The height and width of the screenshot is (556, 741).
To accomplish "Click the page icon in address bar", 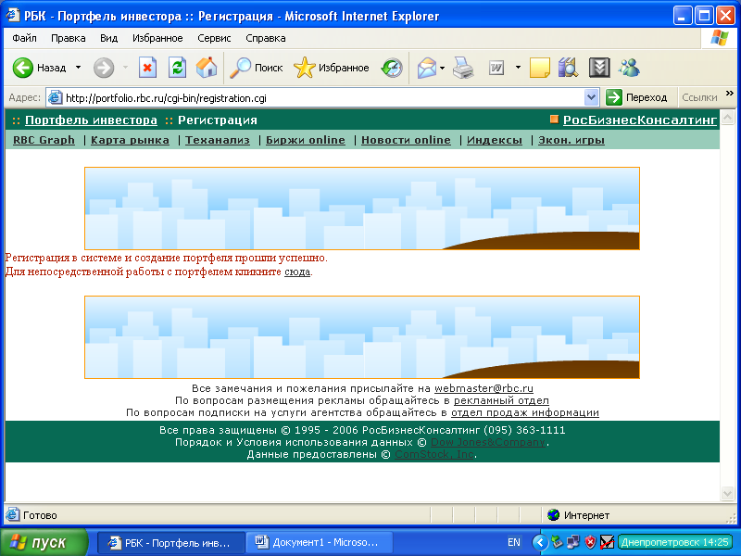I will click(56, 97).
